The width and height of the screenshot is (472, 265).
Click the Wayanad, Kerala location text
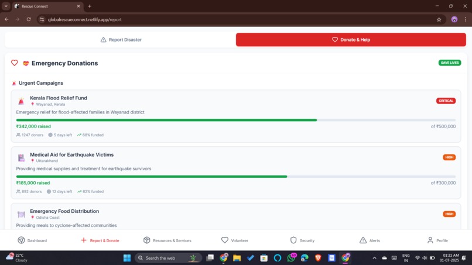pyautogui.click(x=50, y=104)
